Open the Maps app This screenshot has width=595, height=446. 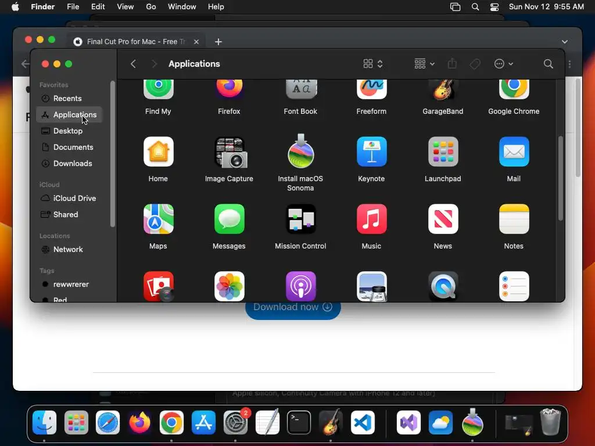158,219
